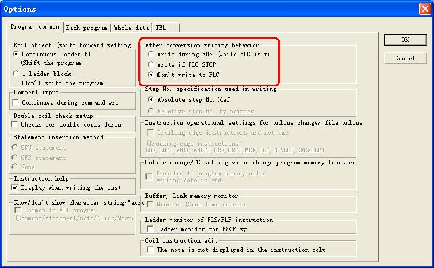Toggle note not displayed in instruction column
The height and width of the screenshot is (268, 434).
pos(151,250)
